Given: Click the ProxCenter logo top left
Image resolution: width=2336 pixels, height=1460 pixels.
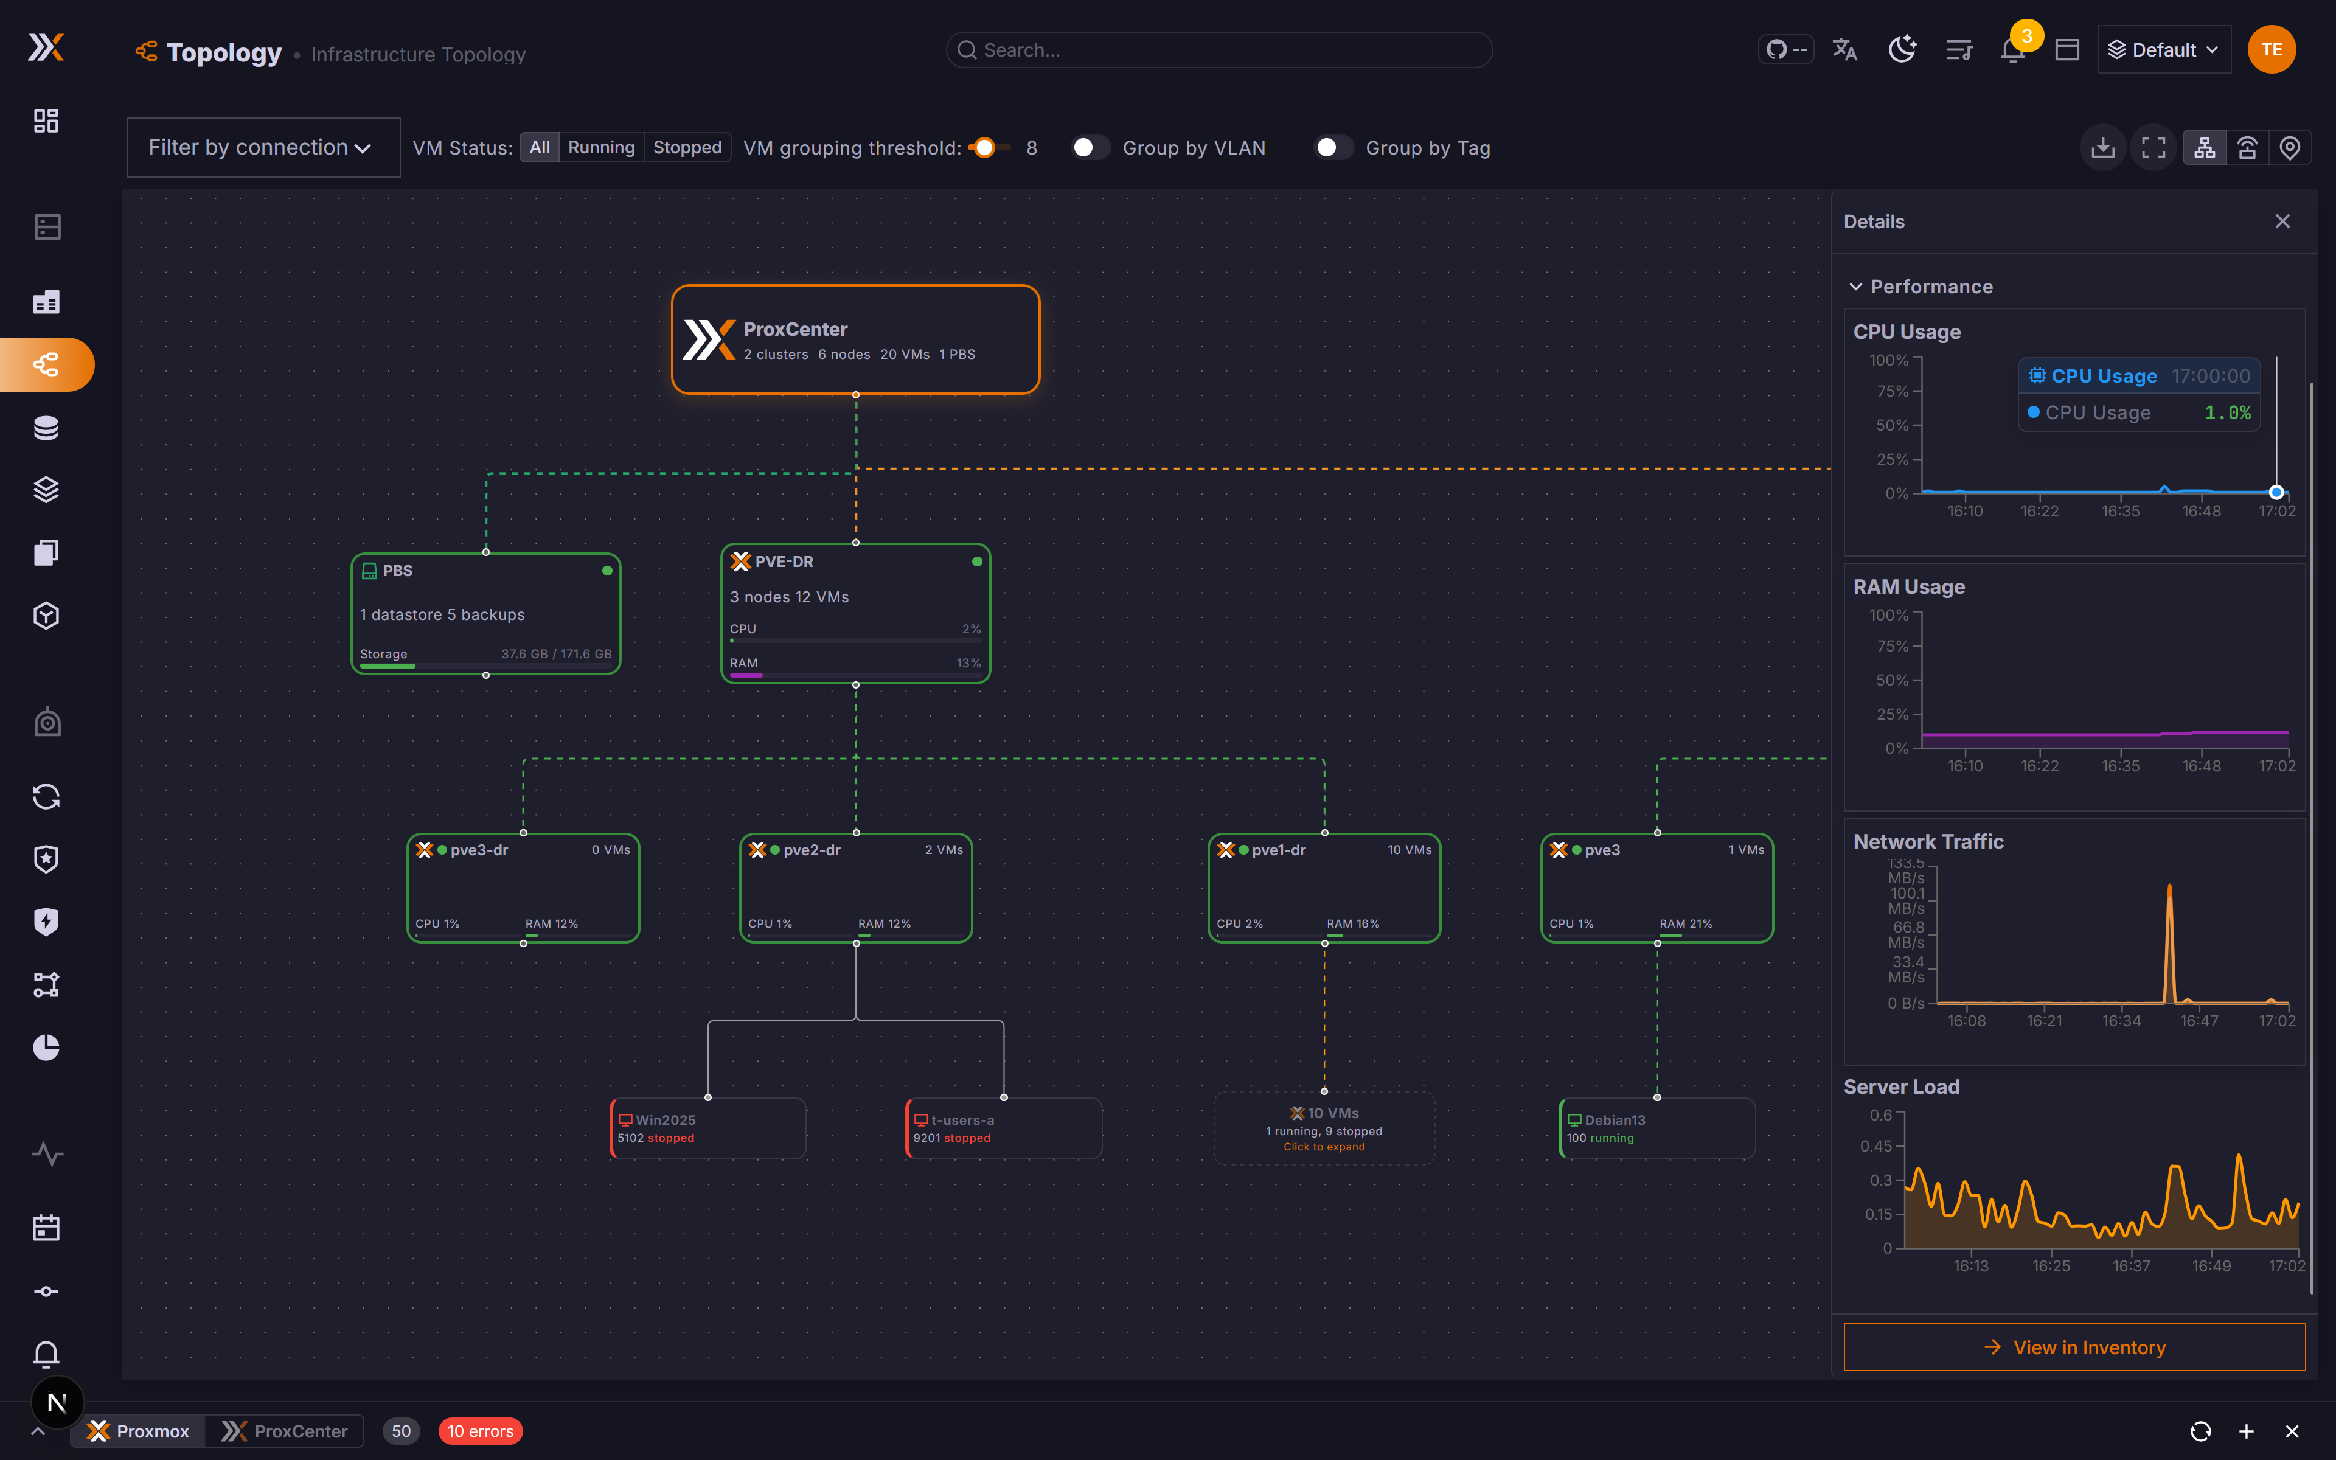Looking at the screenshot, I should point(46,47).
